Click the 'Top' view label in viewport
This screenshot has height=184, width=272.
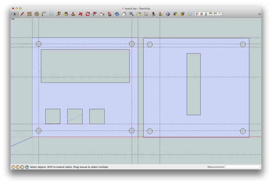13,19
